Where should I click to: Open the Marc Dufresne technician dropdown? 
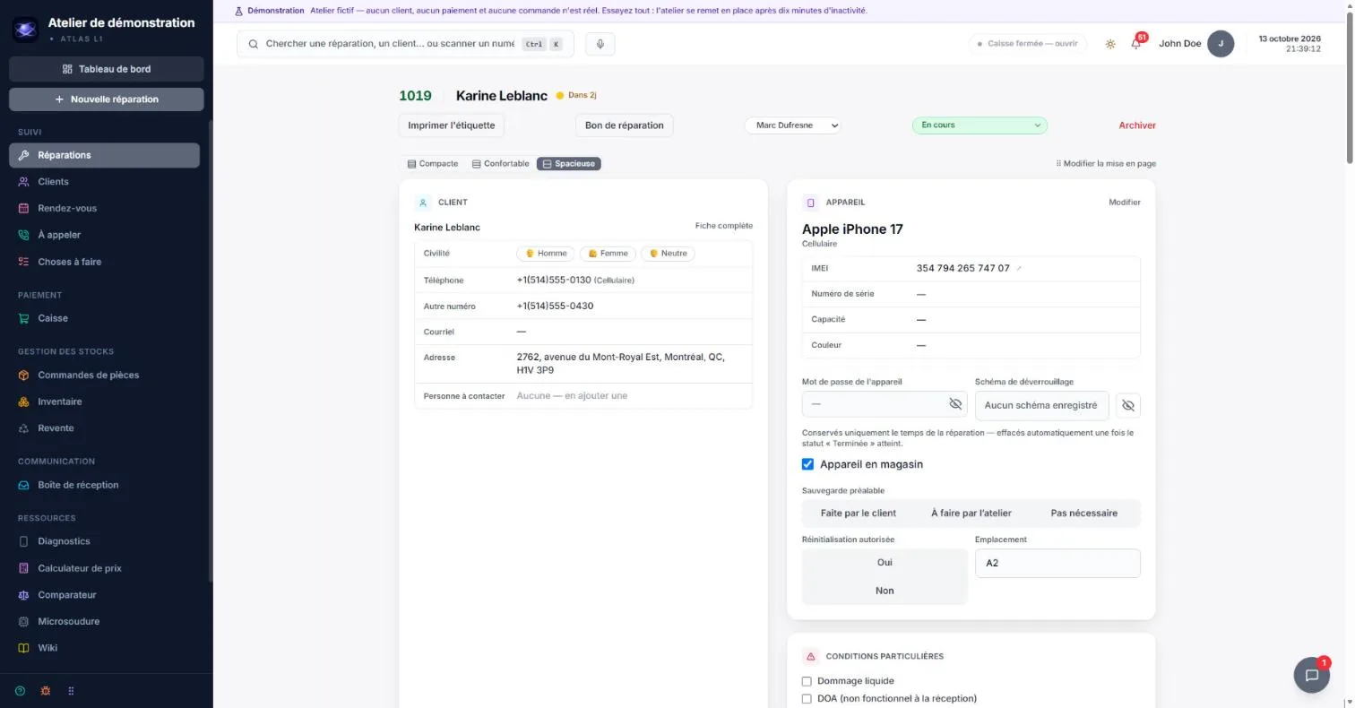[793, 125]
